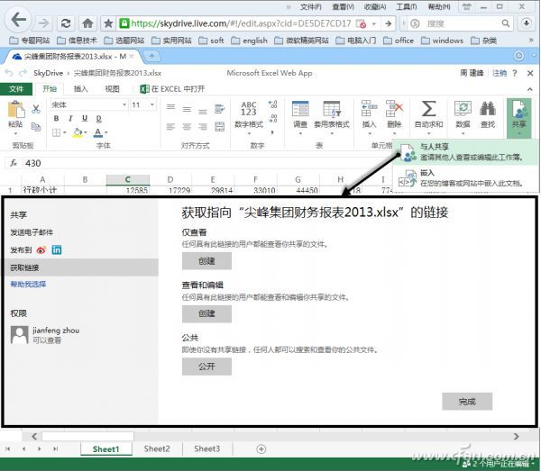Toggle italic formatting

click(x=70, y=119)
